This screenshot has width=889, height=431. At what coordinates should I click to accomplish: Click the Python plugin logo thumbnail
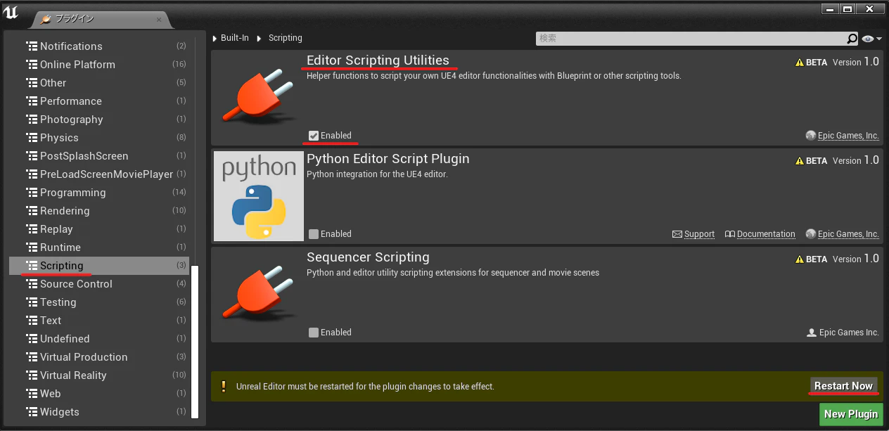point(259,196)
